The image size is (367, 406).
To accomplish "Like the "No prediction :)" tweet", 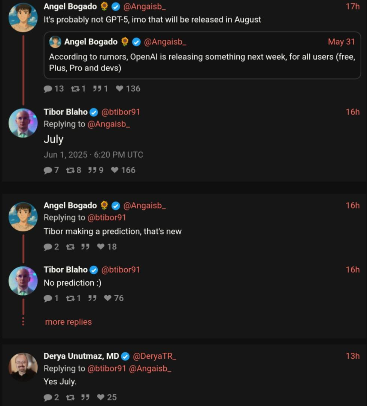I will pos(114,298).
